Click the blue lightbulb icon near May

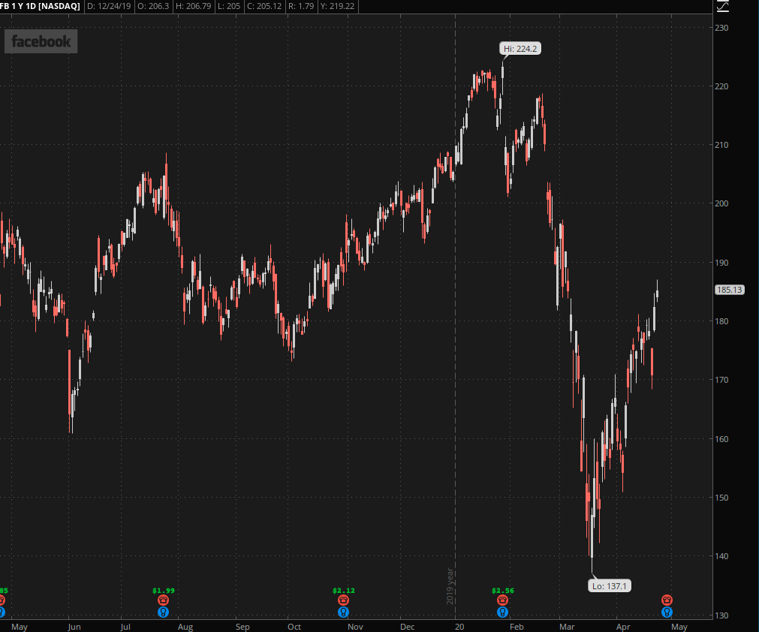click(667, 612)
